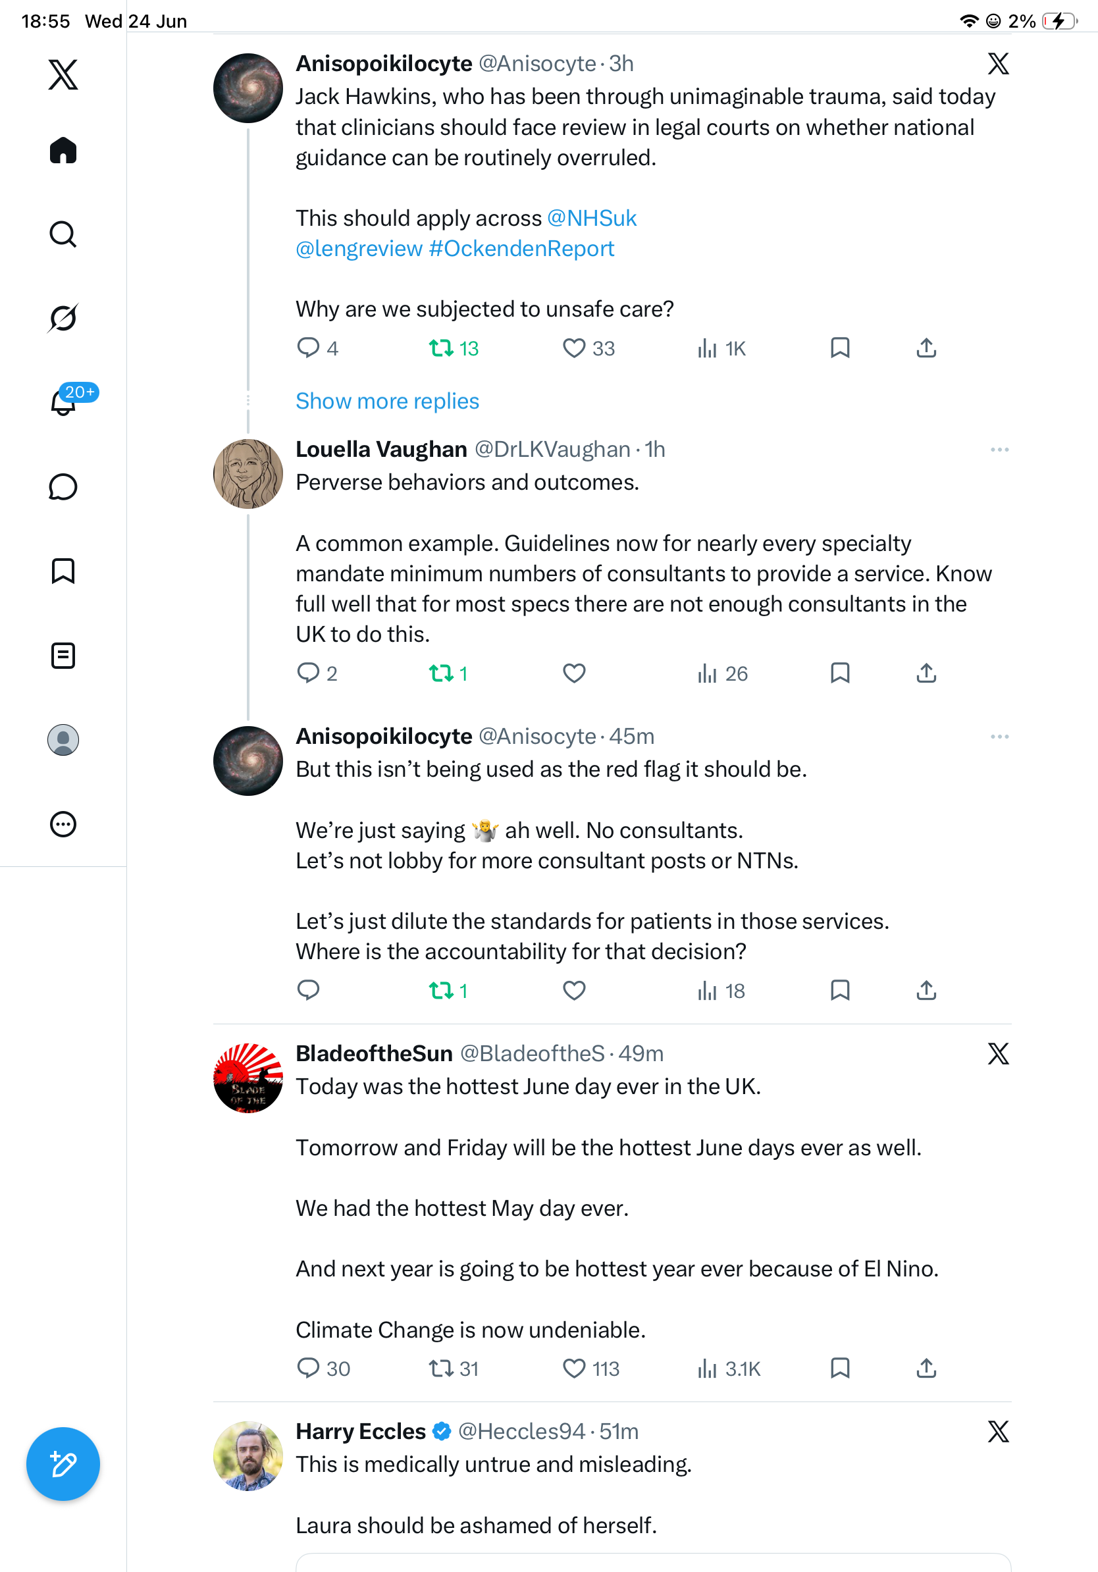Compose a new post with blue button
1098x1572 pixels.
pos(63,1464)
